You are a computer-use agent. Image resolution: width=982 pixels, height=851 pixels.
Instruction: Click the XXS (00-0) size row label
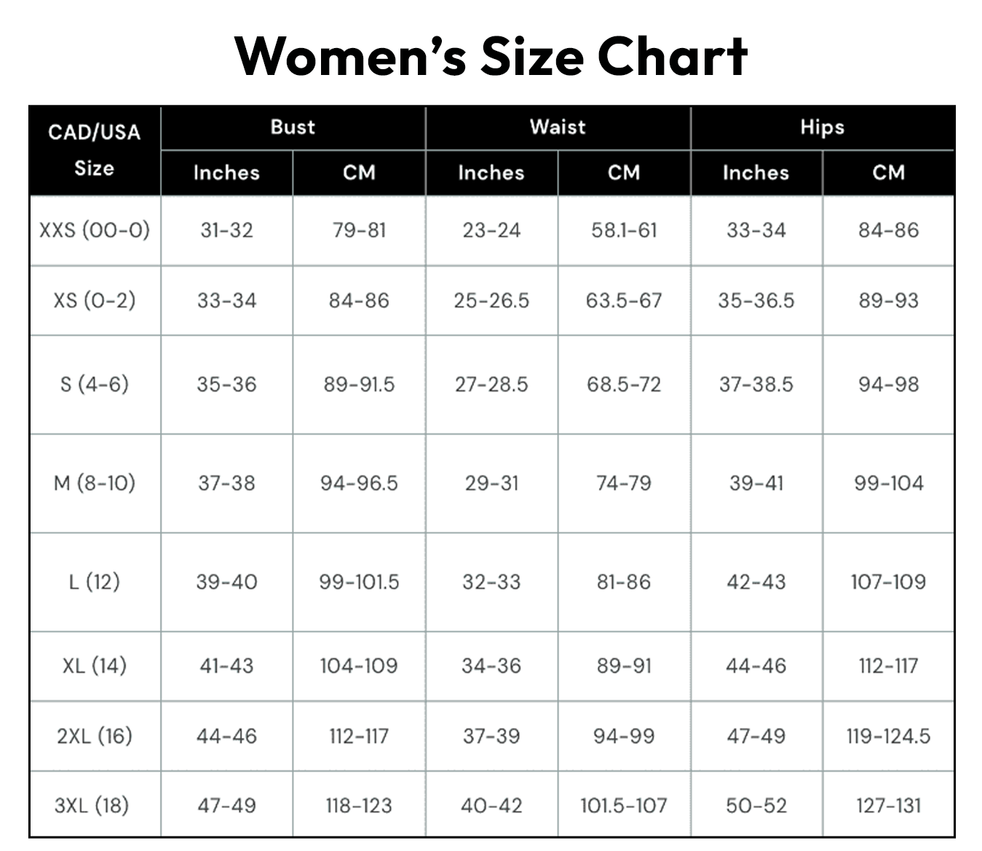[95, 230]
